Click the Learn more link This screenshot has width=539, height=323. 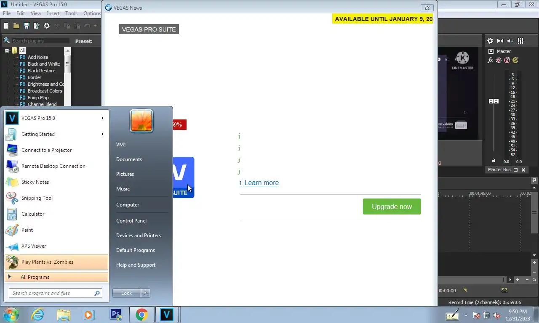click(x=261, y=183)
